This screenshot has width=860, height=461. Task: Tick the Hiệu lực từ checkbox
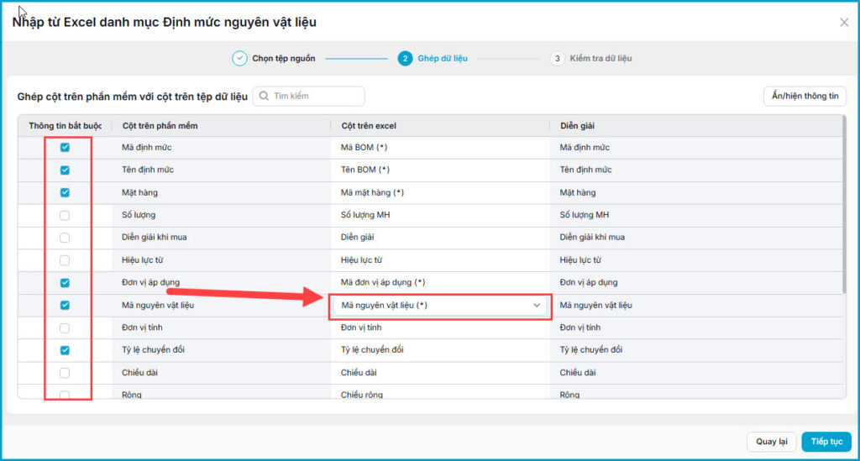click(x=65, y=260)
